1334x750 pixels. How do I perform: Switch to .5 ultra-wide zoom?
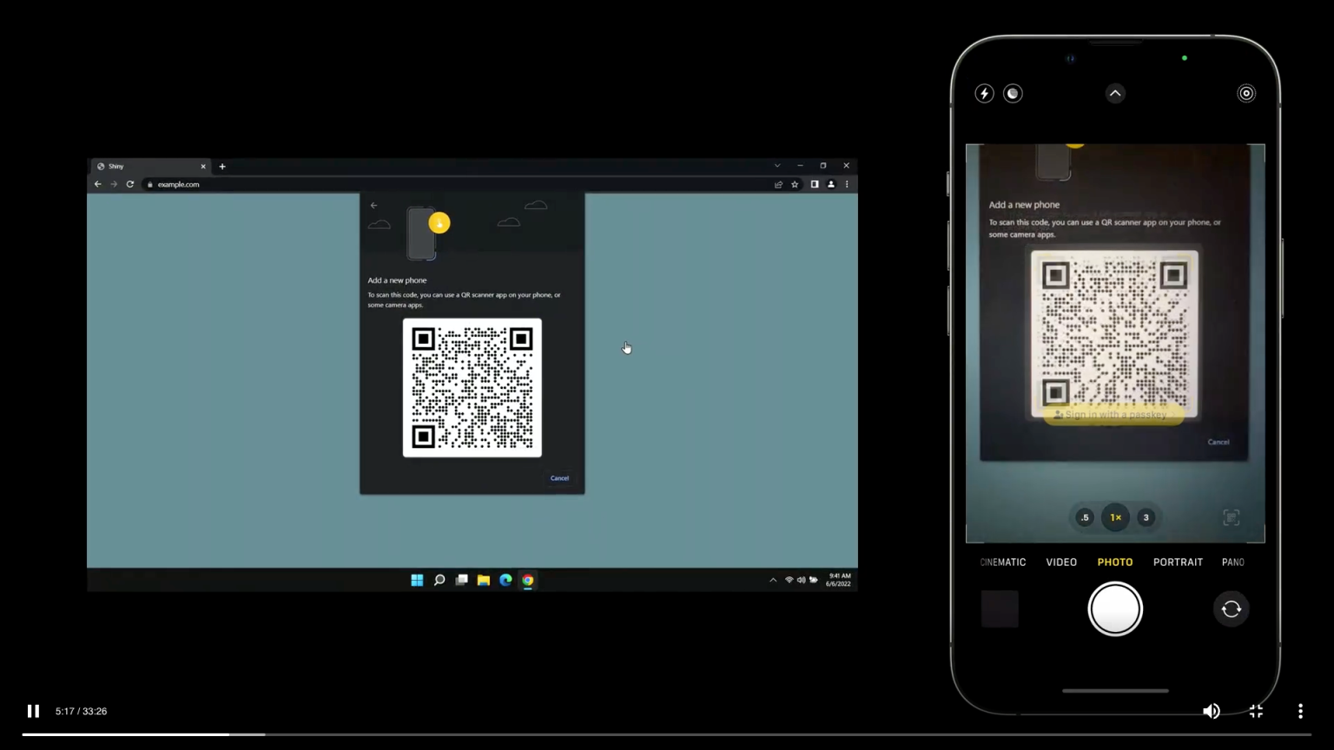click(x=1085, y=517)
